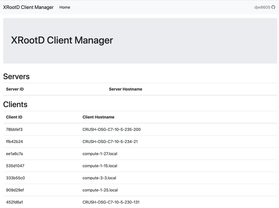Image resolution: width=279 pixels, height=208 pixels.
Task: Select the Client Hostname column header
Action: coord(98,117)
